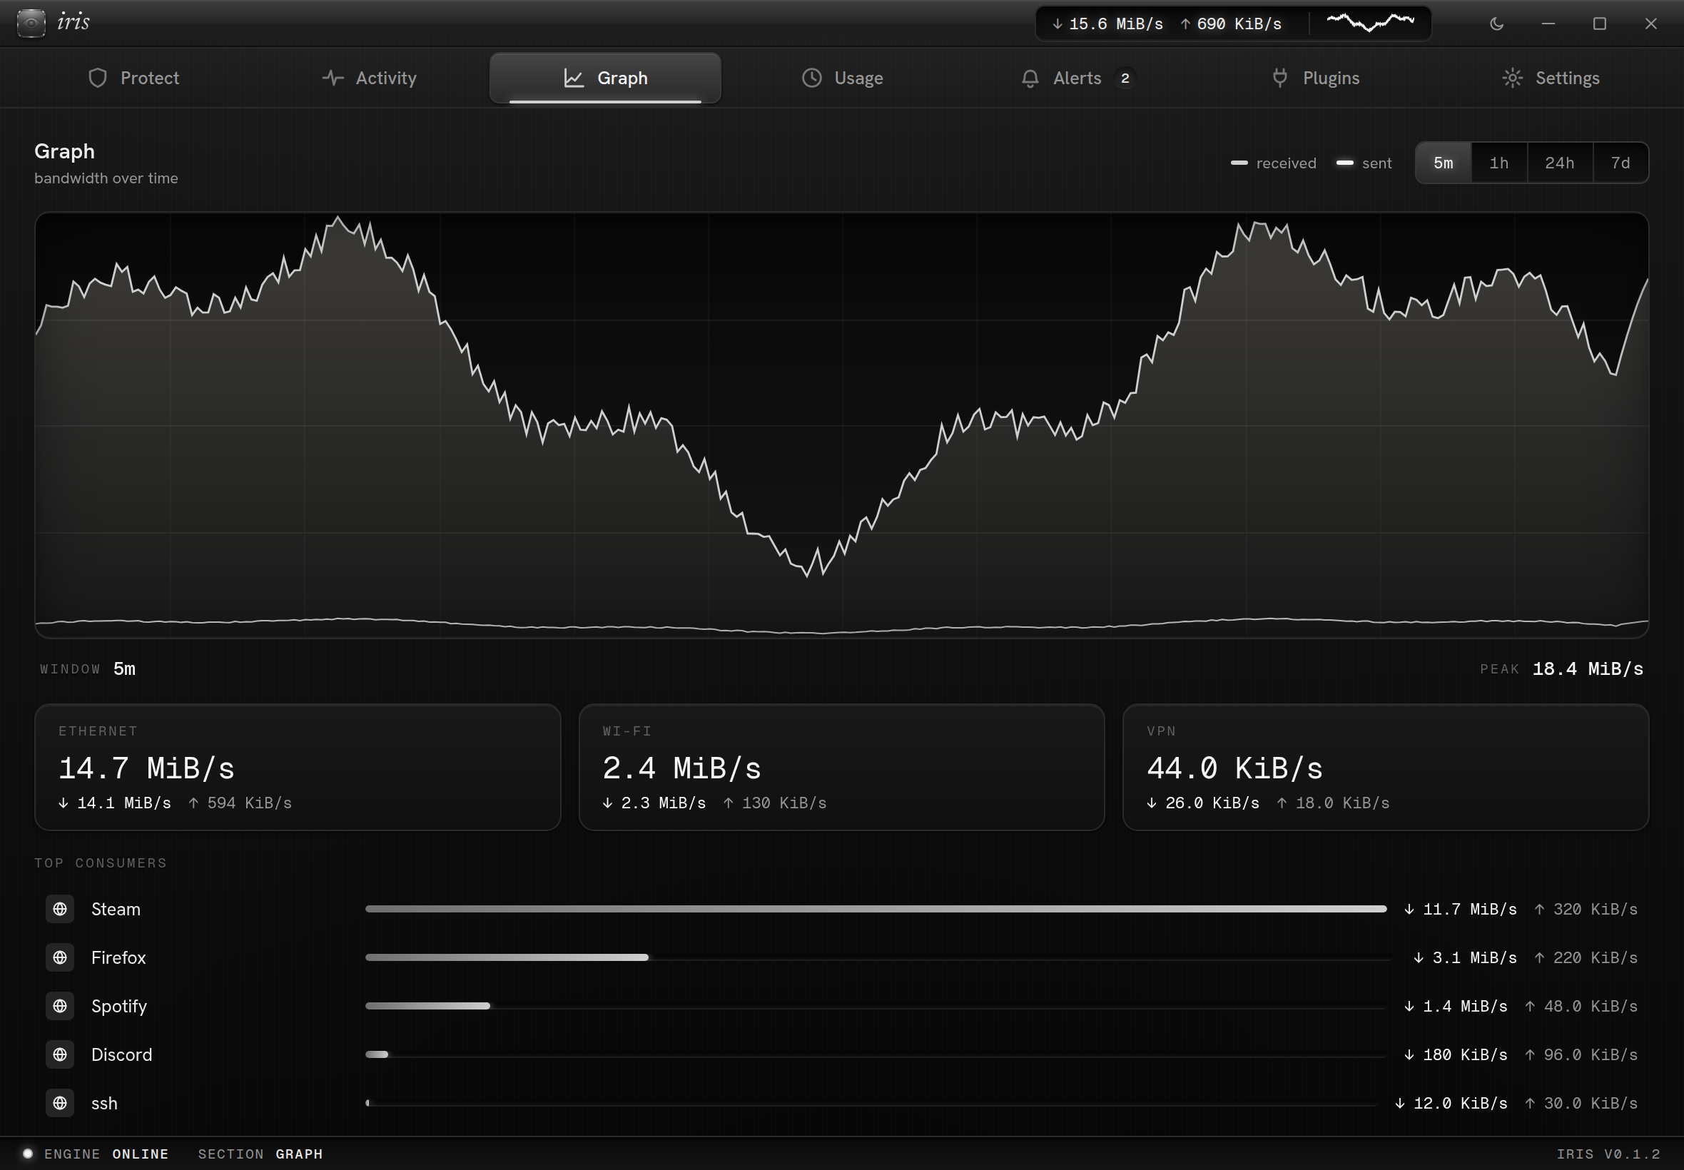The height and width of the screenshot is (1170, 1684).
Task: Click the Discord globe icon
Action: pyautogui.click(x=60, y=1054)
